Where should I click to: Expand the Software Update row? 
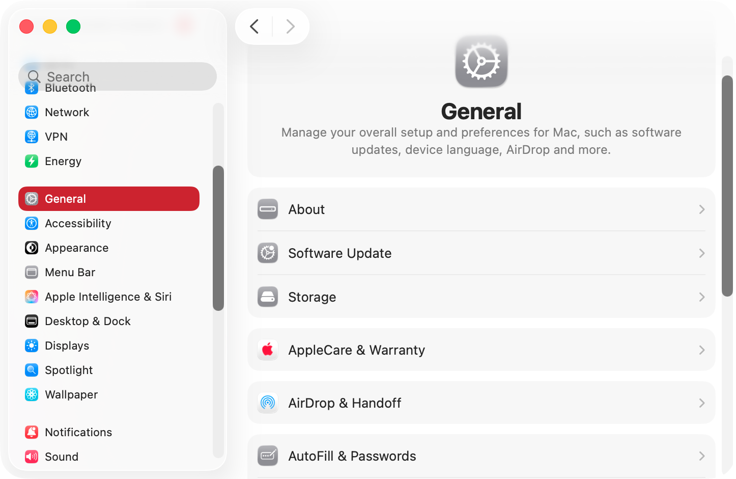pyautogui.click(x=481, y=253)
